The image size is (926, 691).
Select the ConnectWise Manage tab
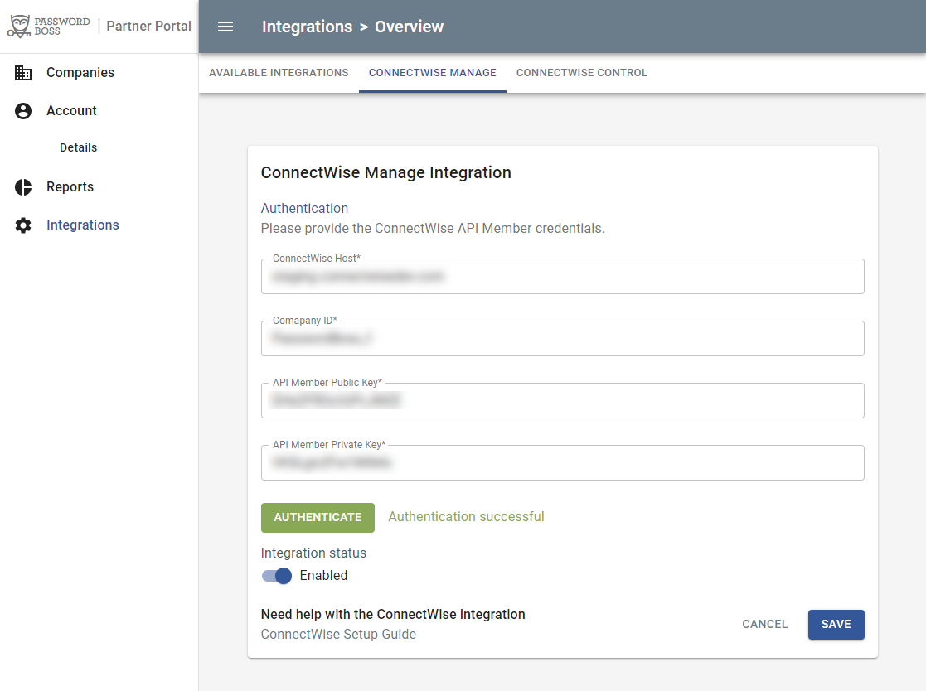tap(433, 73)
